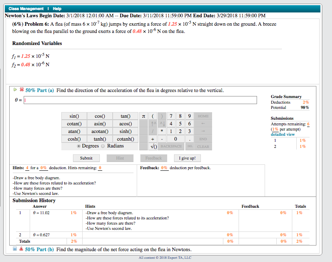Image resolution: width=332 pixels, height=262 pixels.
Task: Click inside the θ answer input field
Action: pos(140,100)
